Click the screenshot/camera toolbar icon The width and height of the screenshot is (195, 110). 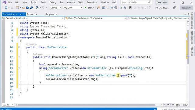click(x=104, y=8)
